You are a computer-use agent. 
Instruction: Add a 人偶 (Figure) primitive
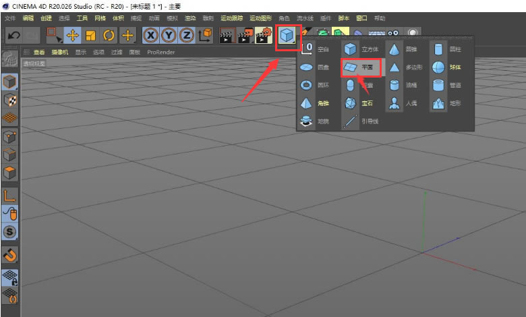(x=404, y=103)
